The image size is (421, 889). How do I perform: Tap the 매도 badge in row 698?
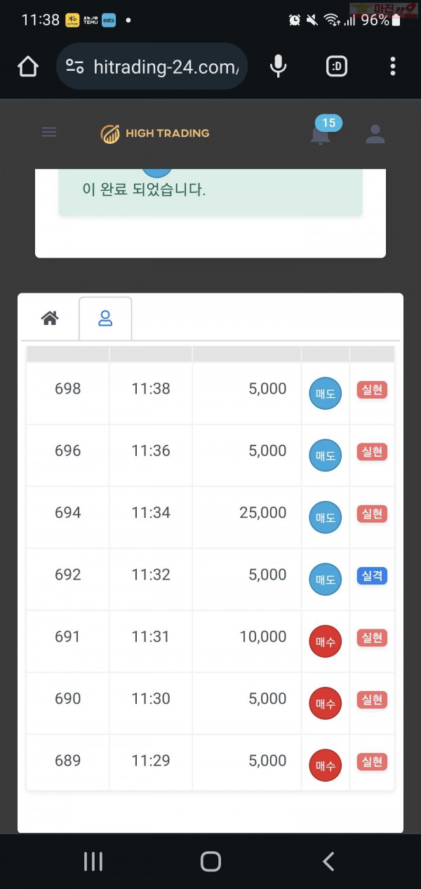(326, 394)
